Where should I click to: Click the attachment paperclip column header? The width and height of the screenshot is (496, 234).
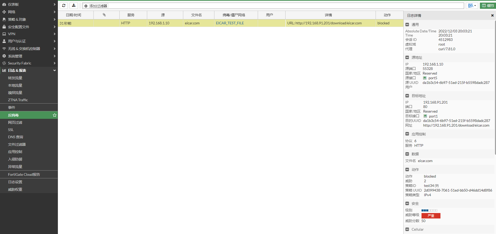[104, 15]
